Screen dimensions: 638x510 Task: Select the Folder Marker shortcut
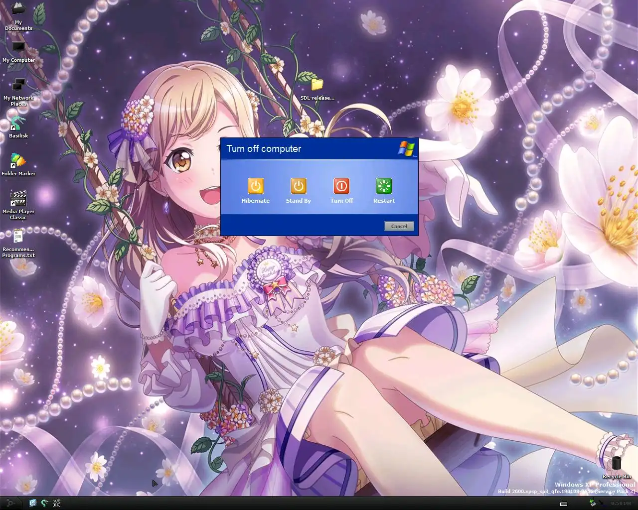click(18, 165)
